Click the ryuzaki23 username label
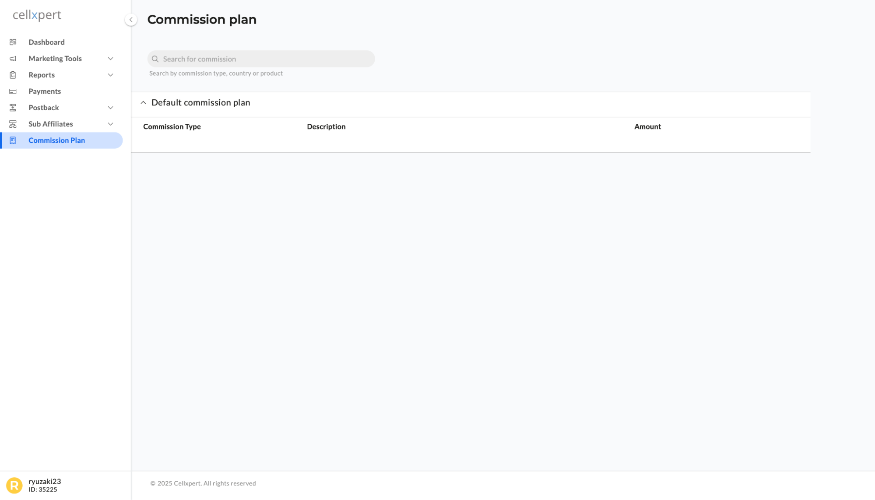875x500 pixels. (x=45, y=481)
